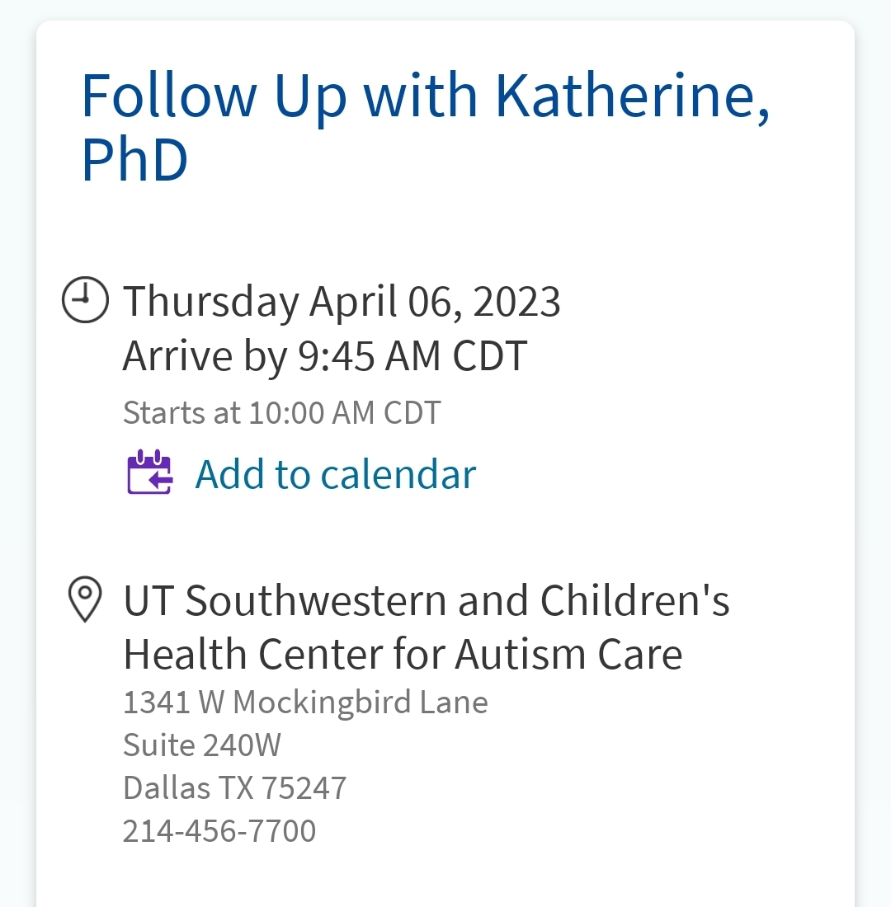Click the word Katherine in the title

tap(632, 96)
